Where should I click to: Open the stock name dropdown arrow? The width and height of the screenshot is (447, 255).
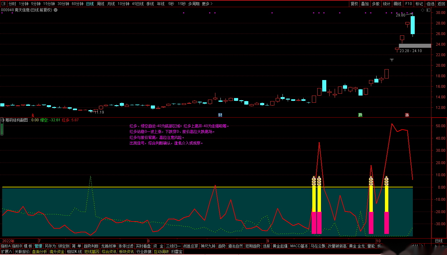pyautogui.click(x=56, y=10)
